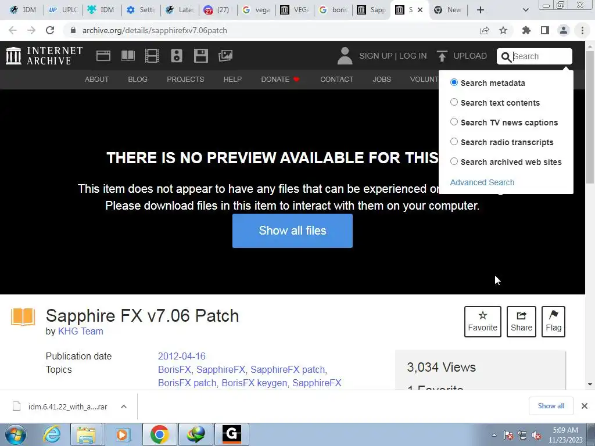Open the 2012-04-16 publication date link

[182, 356]
